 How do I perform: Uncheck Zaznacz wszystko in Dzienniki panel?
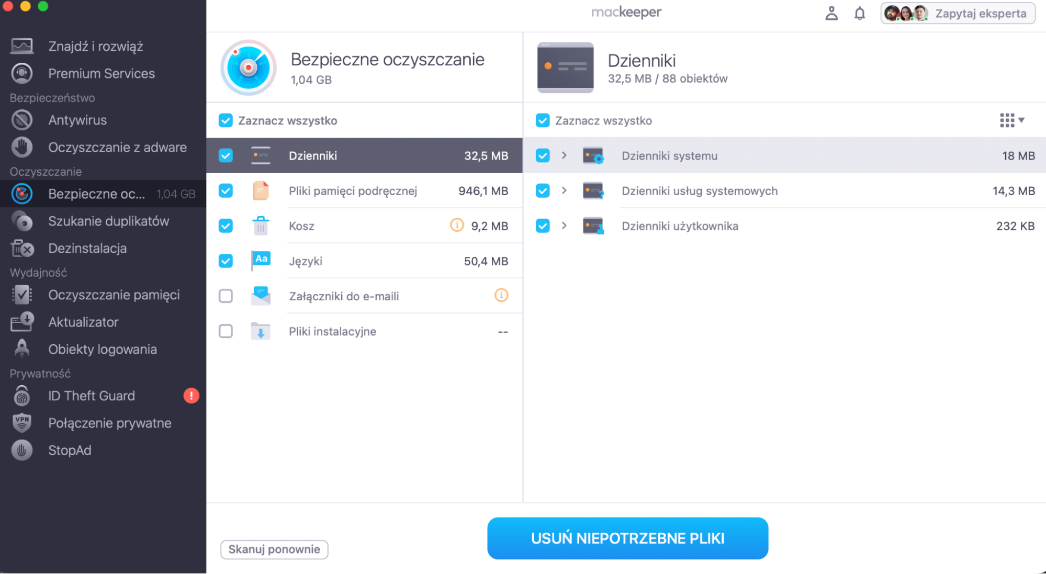pyautogui.click(x=543, y=120)
